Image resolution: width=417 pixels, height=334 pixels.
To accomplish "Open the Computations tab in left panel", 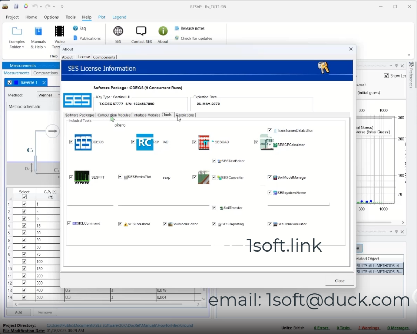I will [46, 73].
